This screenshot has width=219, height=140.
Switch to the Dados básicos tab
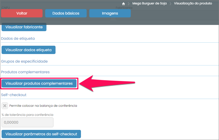66,13
